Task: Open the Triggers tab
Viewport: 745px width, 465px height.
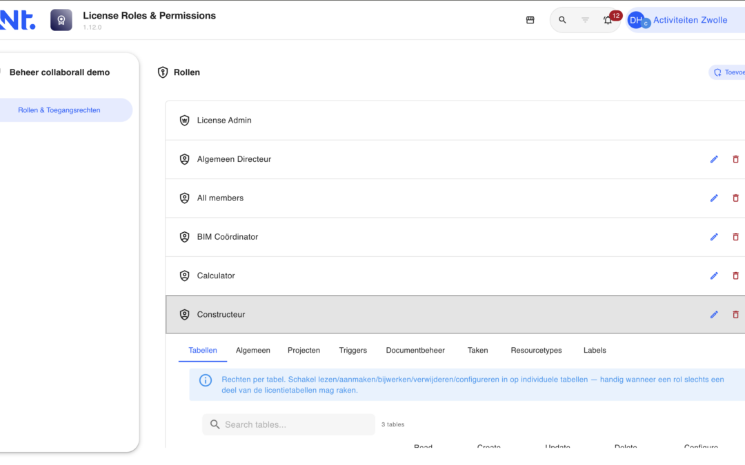Action: pos(353,350)
